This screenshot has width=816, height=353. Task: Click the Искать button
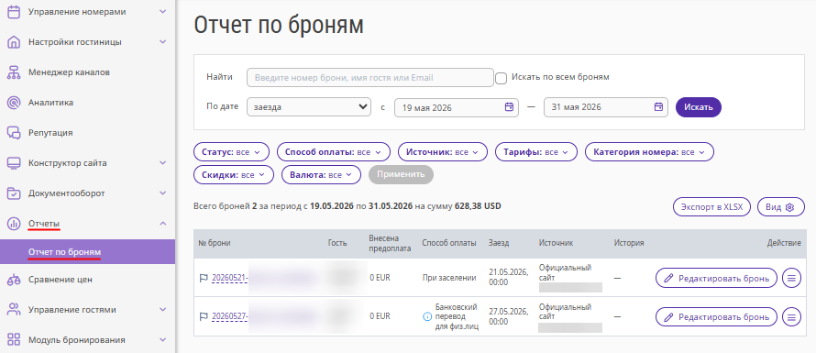(x=699, y=107)
